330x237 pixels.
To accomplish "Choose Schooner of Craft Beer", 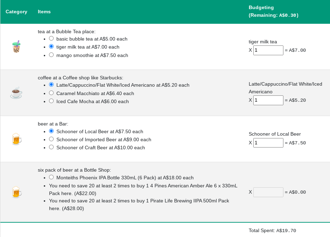I will [x=51, y=147].
